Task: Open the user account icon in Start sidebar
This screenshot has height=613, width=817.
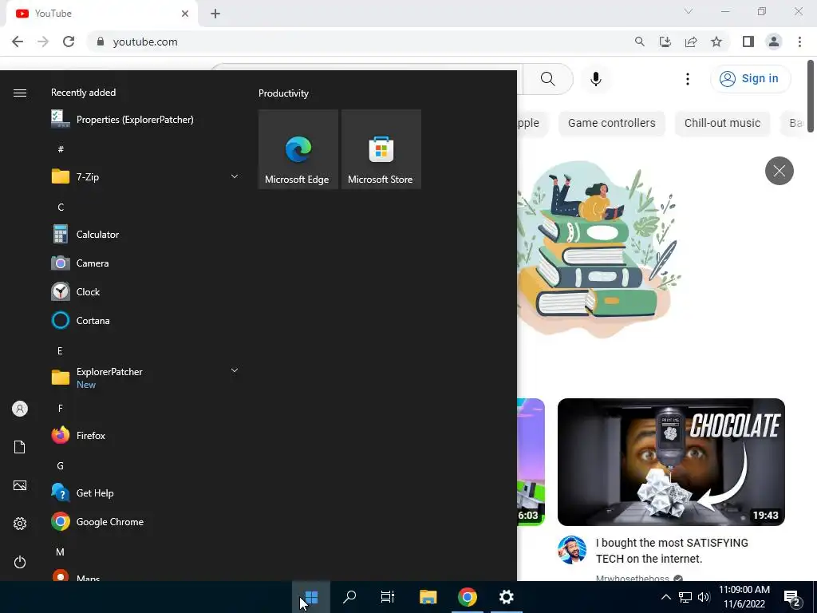Action: [x=20, y=409]
